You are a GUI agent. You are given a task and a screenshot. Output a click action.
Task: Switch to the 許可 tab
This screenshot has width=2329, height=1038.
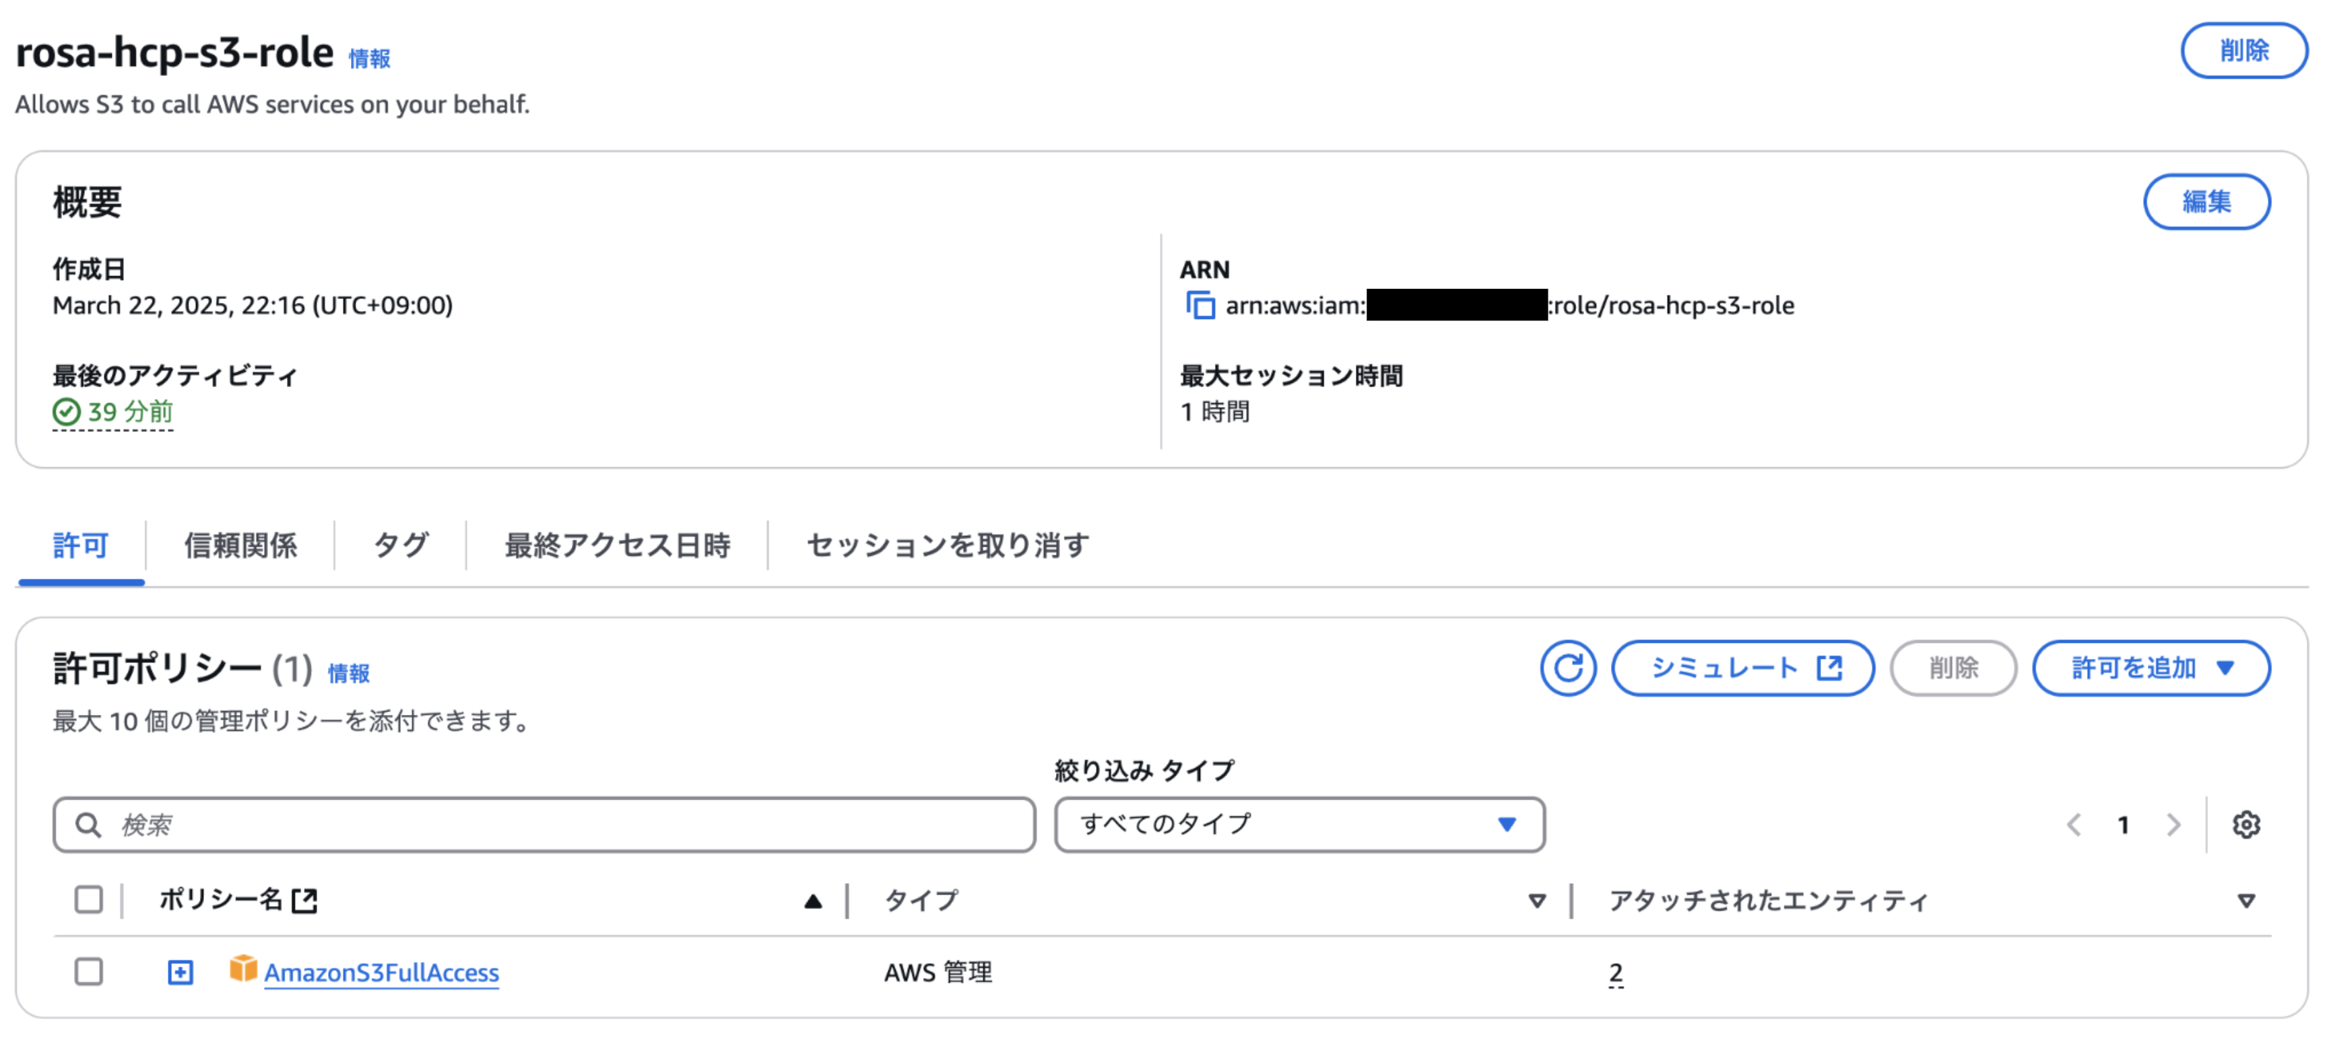pyautogui.click(x=80, y=546)
